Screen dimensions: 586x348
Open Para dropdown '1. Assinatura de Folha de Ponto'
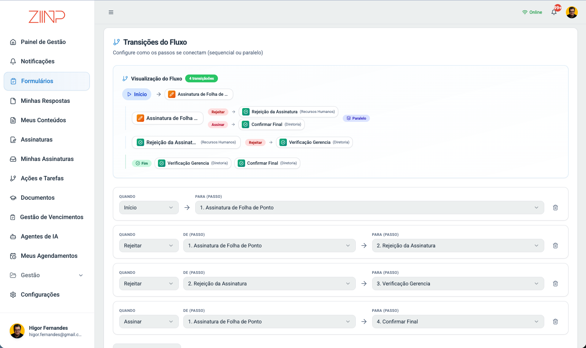click(370, 208)
